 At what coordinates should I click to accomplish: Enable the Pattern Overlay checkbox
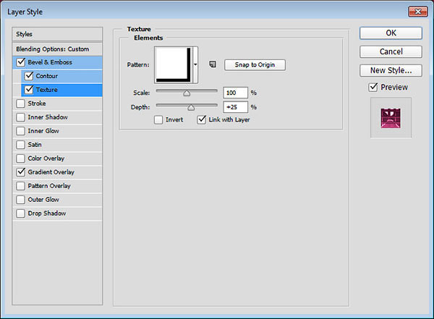pos(20,186)
